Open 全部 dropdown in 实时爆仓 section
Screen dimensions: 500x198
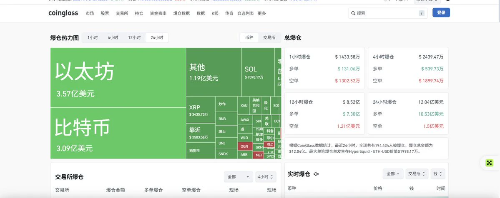coord(393,174)
